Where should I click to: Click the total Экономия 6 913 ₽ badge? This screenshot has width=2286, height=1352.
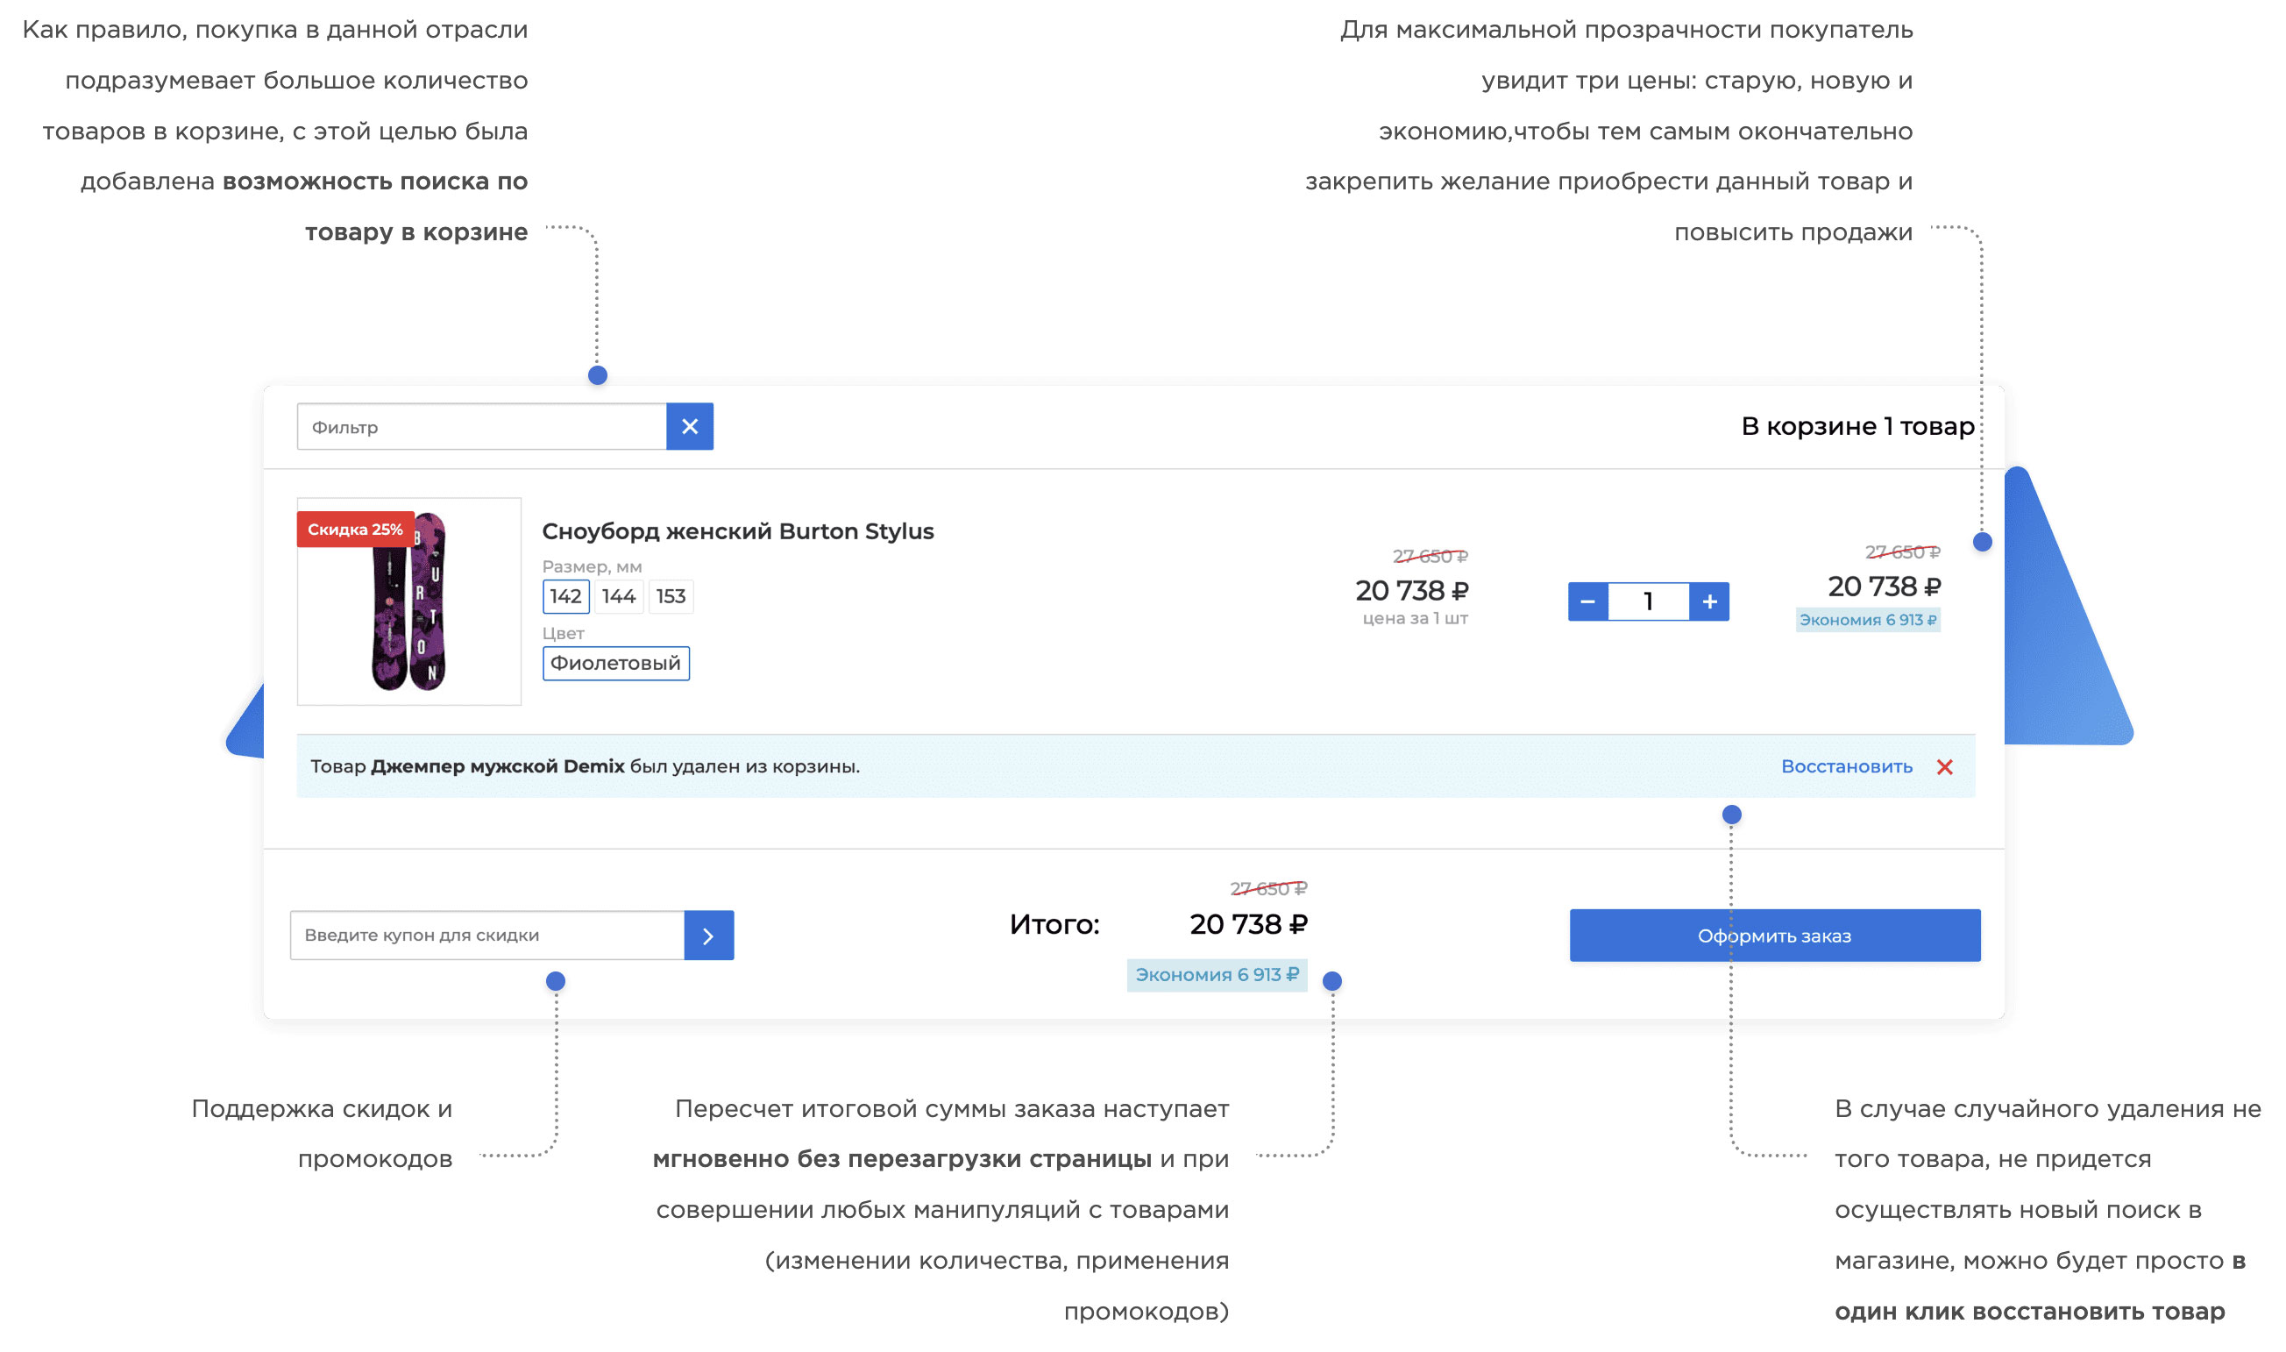1217,975
